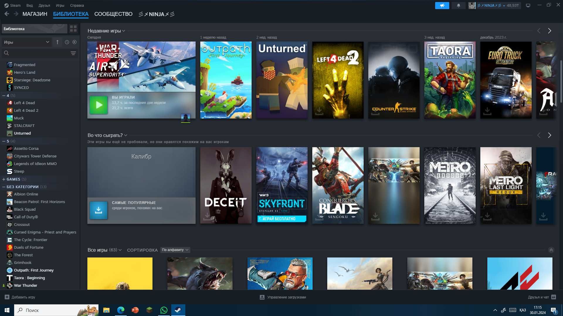Image resolution: width=563 pixels, height=316 pixels.
Task: Open the Друзья menu
Action: pyautogui.click(x=44, y=5)
